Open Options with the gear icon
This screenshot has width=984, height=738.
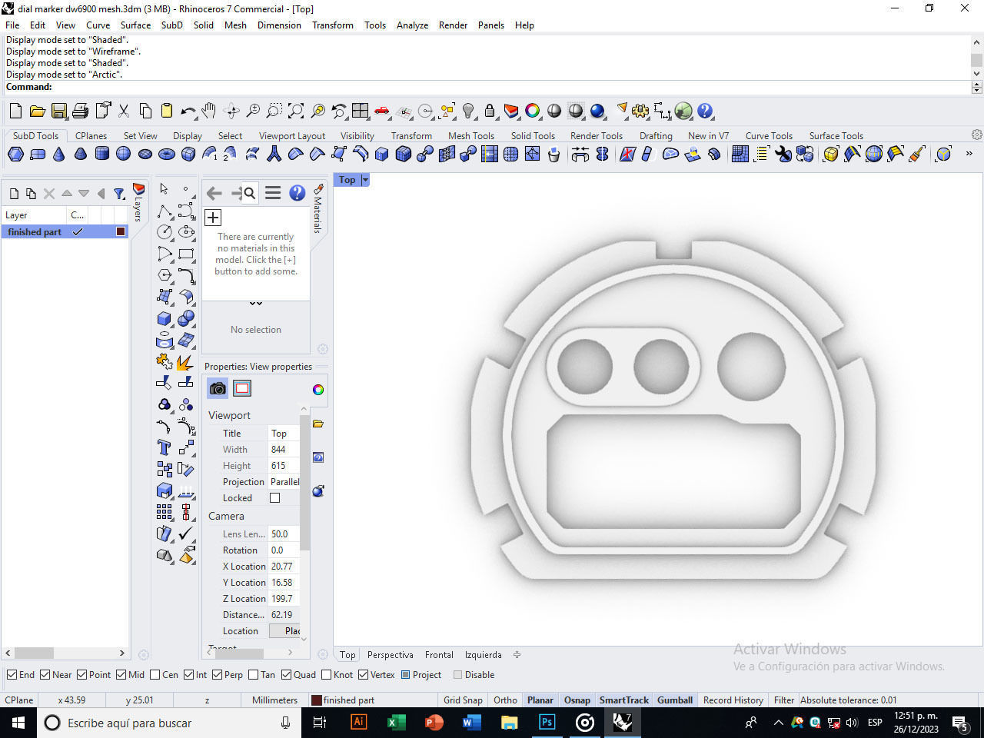click(x=640, y=111)
